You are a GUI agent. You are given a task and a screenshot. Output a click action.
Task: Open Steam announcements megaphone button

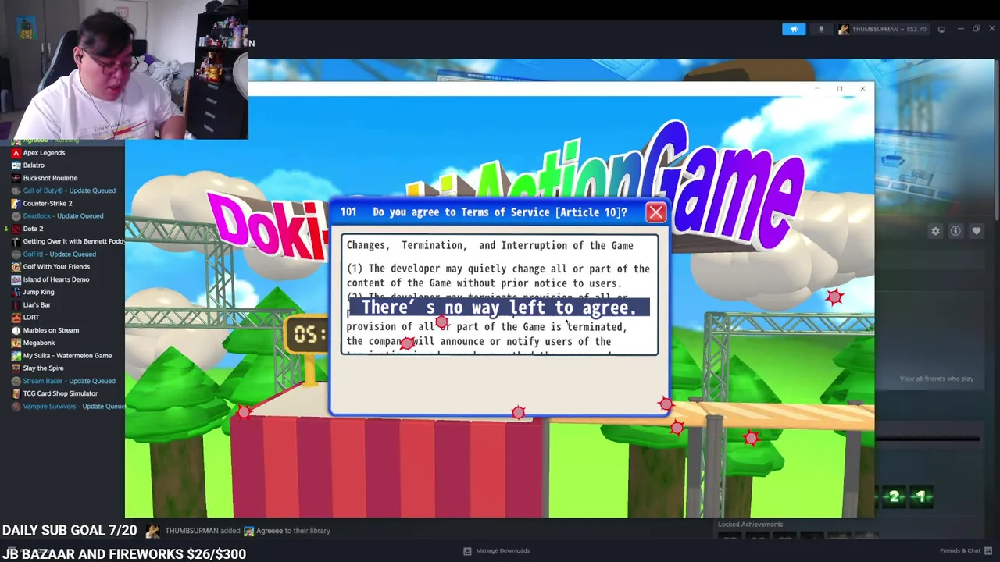coord(794,29)
